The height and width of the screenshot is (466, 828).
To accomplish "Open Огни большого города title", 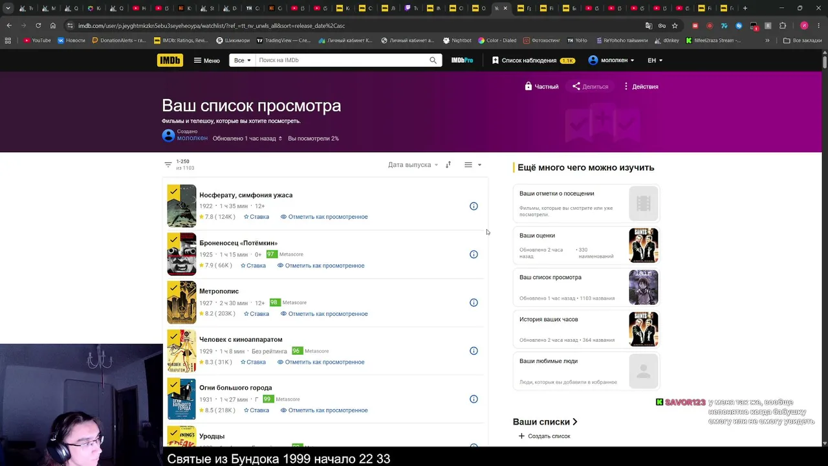I will click(235, 388).
